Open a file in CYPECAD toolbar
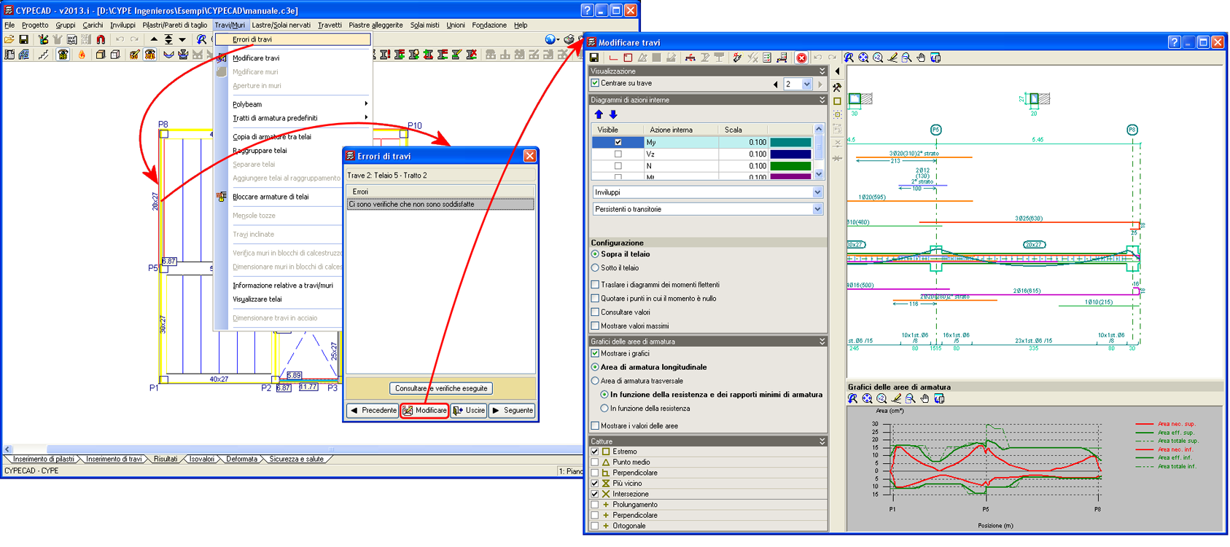Viewport: 1230px width, 547px height. [9, 39]
